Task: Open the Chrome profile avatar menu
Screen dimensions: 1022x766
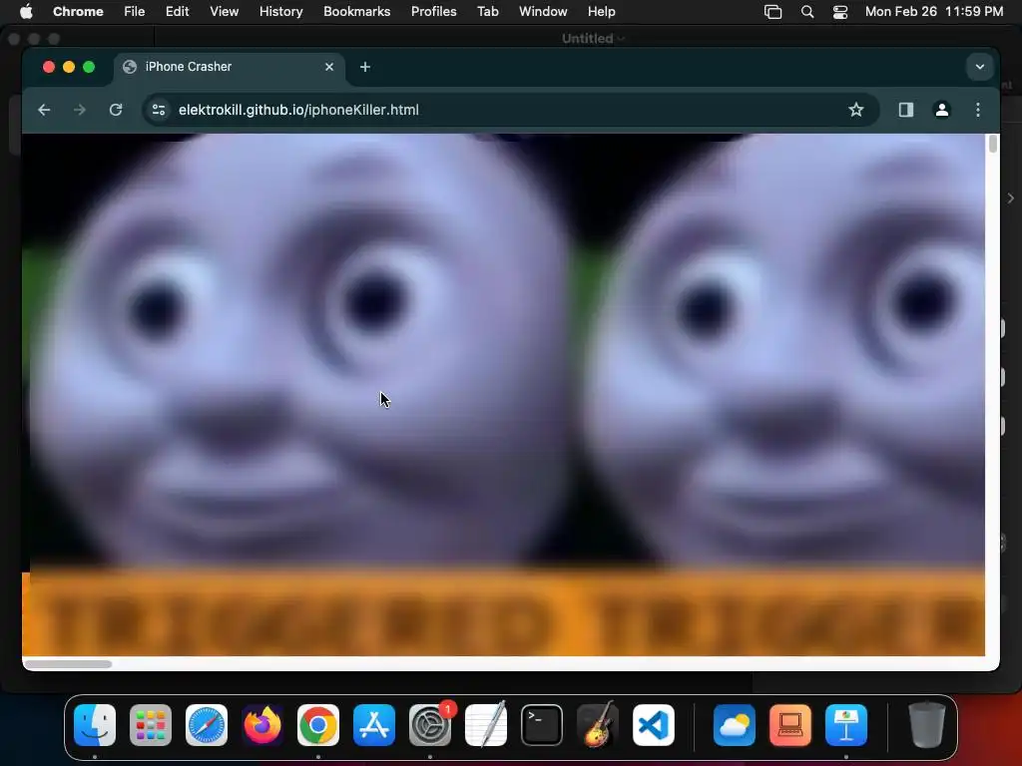Action: (x=942, y=110)
